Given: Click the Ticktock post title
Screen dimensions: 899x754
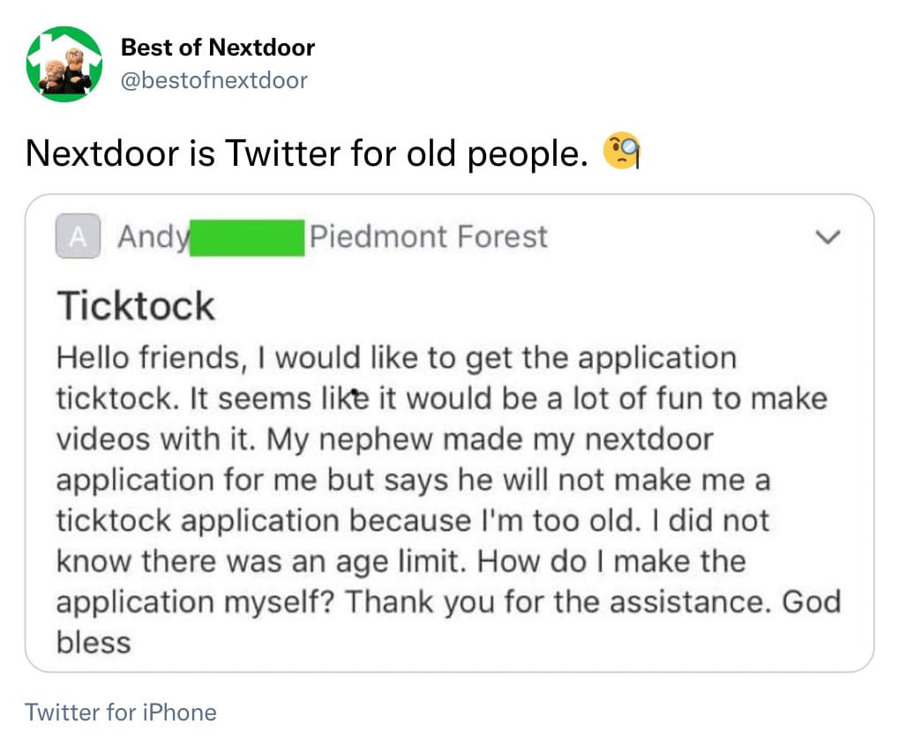Looking at the screenshot, I should (136, 306).
